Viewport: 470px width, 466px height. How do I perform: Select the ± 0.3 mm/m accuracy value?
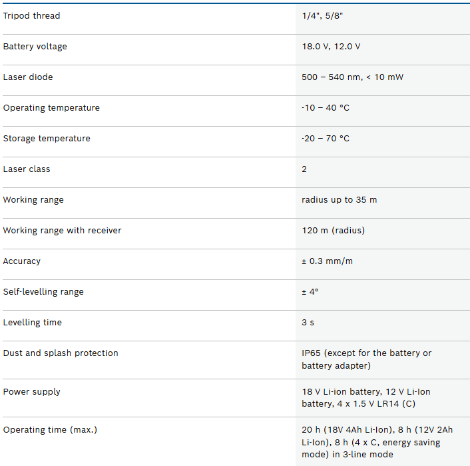(x=327, y=261)
